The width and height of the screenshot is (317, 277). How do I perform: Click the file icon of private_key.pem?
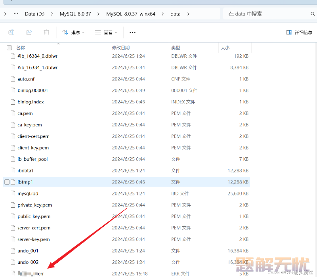tap(13, 205)
